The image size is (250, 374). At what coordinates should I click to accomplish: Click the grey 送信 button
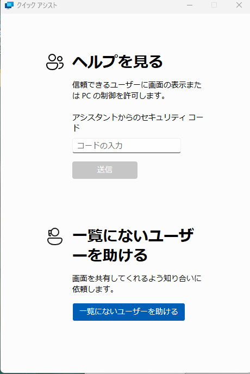tap(105, 170)
